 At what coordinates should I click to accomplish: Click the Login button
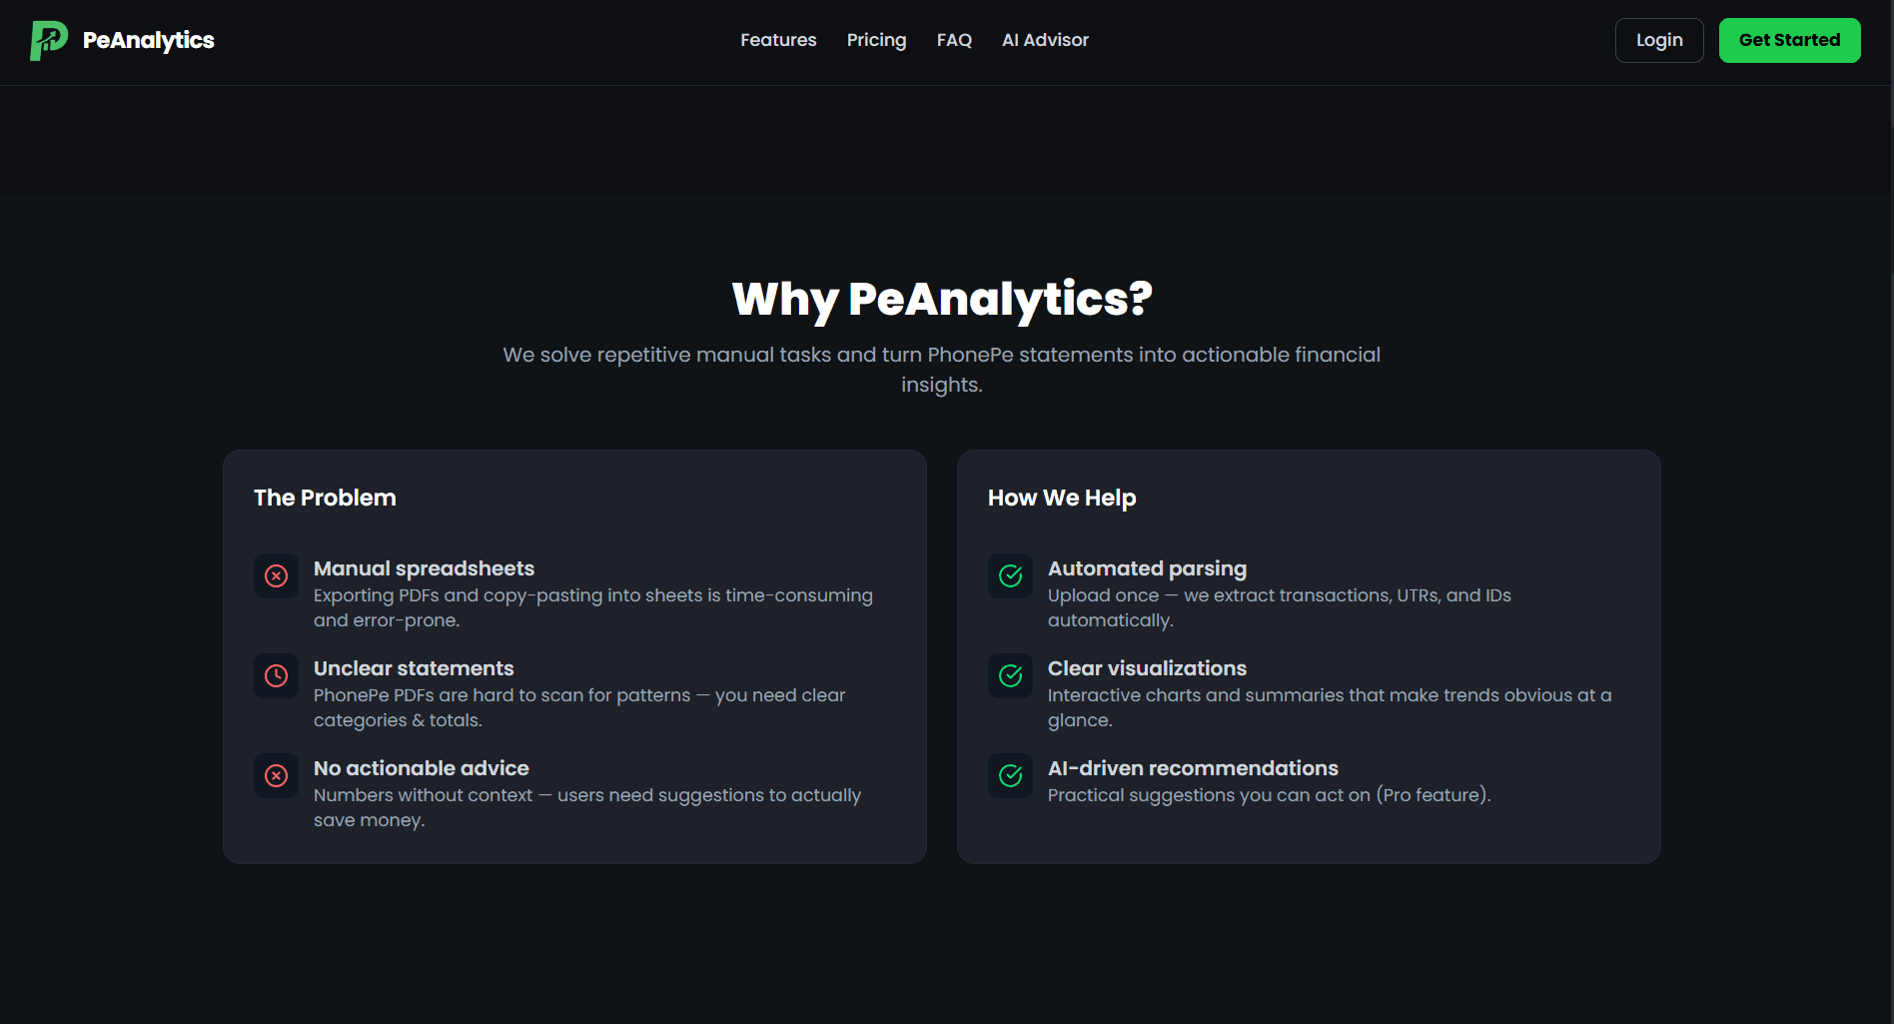pyautogui.click(x=1658, y=40)
